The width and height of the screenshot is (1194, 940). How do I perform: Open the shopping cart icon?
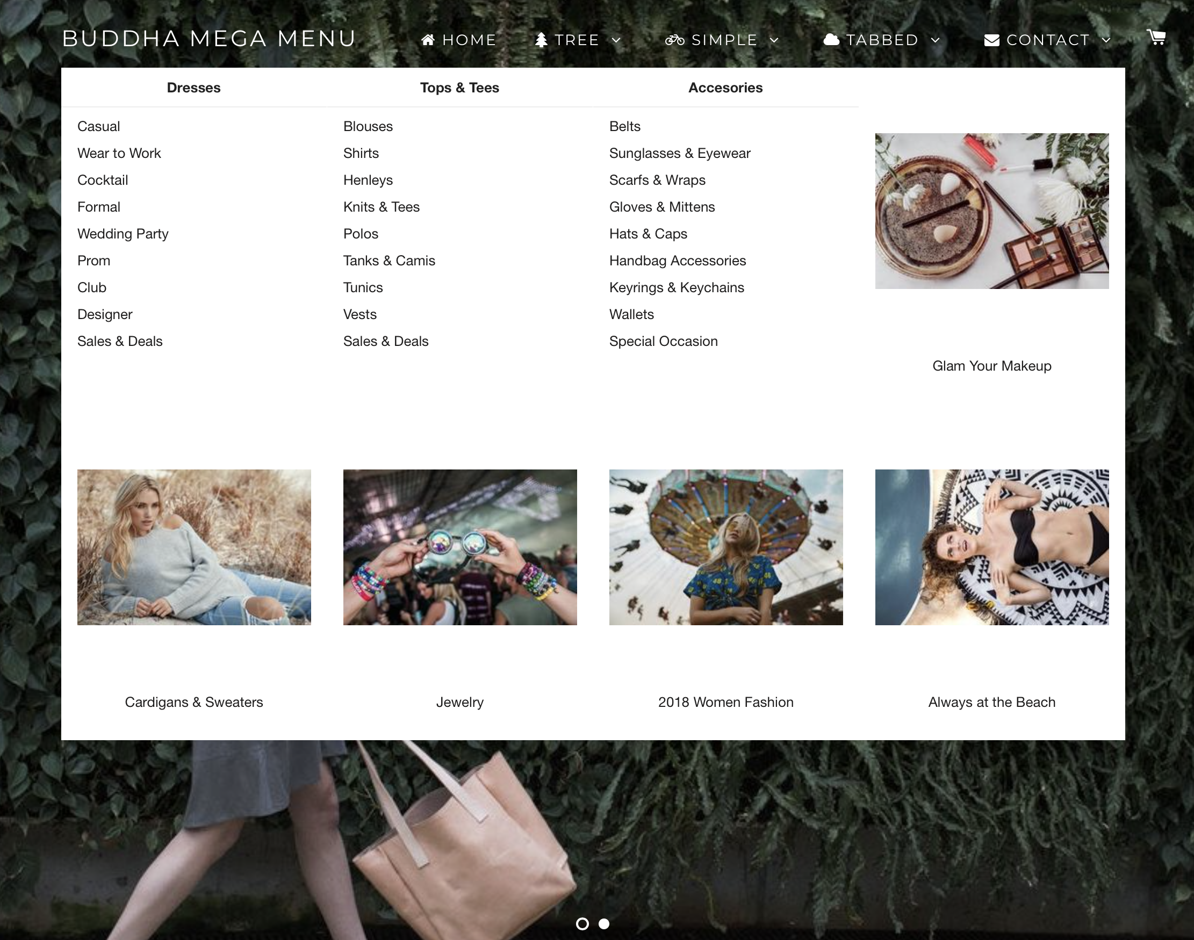tap(1156, 38)
